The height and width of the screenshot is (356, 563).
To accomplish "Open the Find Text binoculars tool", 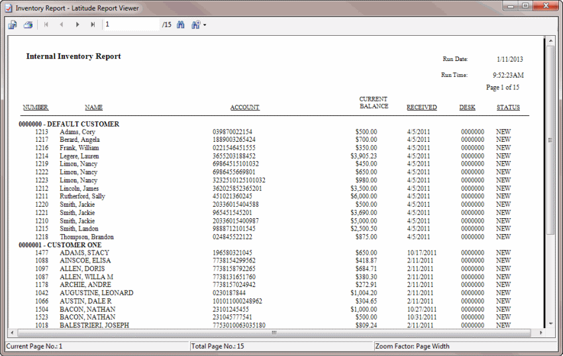I will [180, 25].
